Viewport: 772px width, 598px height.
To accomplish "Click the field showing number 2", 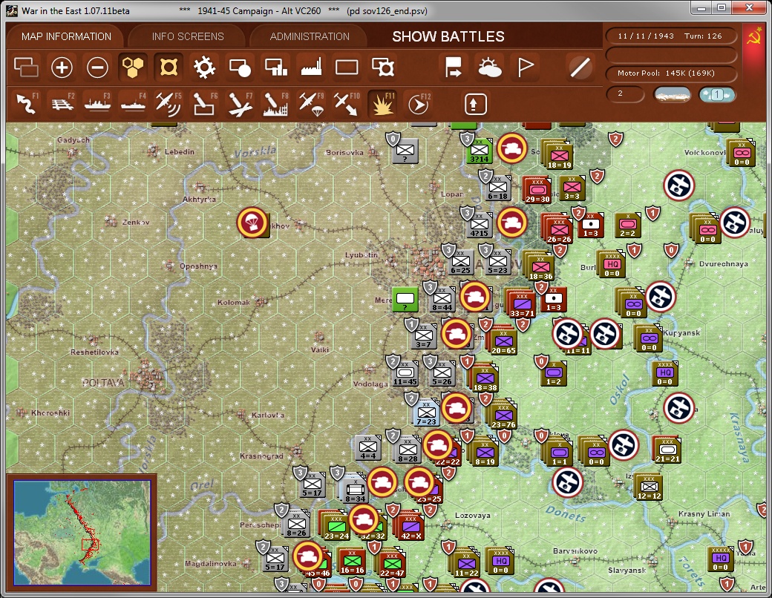I will 625,93.
